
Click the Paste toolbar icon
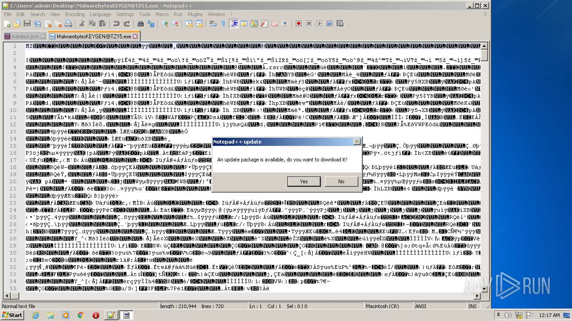click(x=102, y=24)
